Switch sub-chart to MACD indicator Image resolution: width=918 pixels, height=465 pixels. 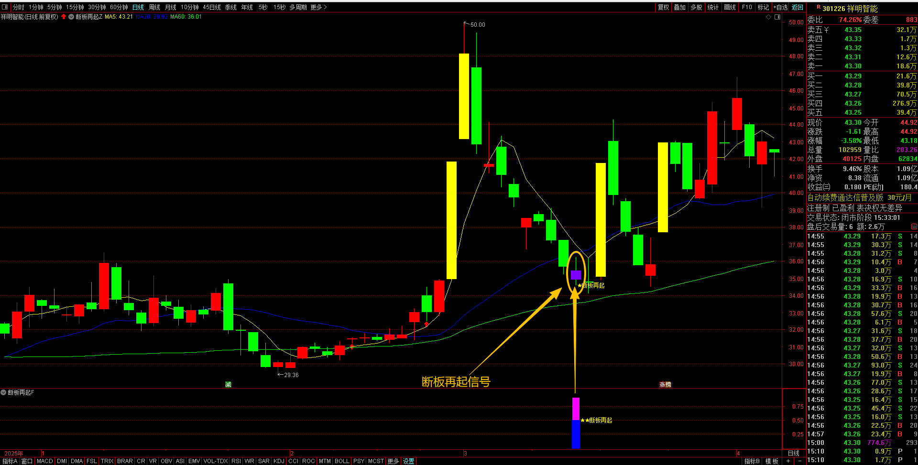(45, 461)
